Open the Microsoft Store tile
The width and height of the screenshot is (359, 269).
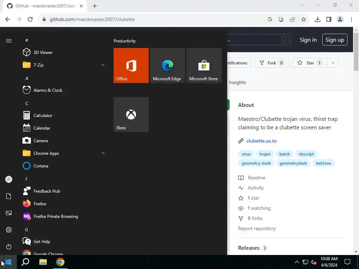click(x=204, y=65)
